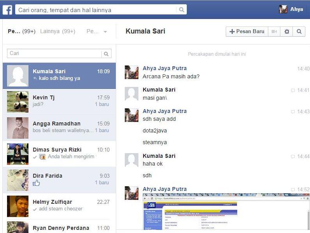Search within the conversation via magnifier icon

[299, 32]
